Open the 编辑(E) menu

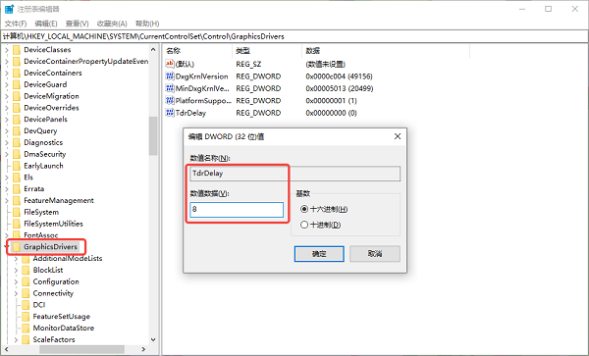click(46, 24)
